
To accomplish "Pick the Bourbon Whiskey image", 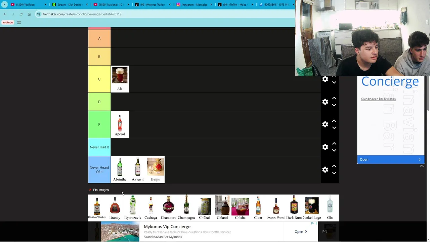I will [x=97, y=208].
